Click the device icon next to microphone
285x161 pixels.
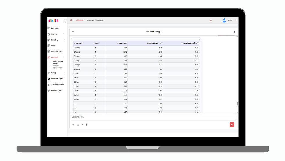(87, 125)
